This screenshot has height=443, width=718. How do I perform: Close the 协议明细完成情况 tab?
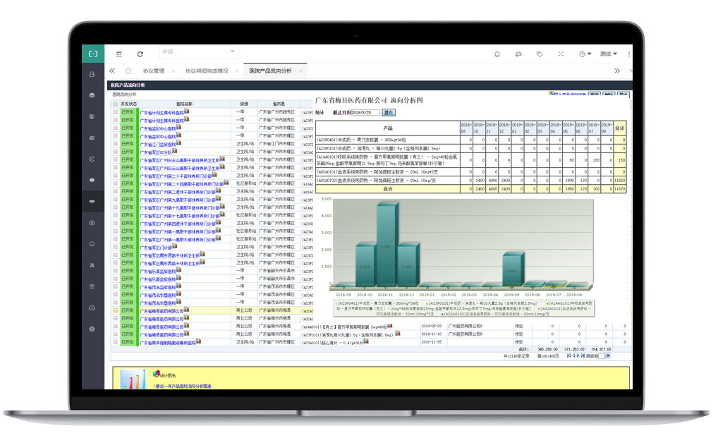237,71
